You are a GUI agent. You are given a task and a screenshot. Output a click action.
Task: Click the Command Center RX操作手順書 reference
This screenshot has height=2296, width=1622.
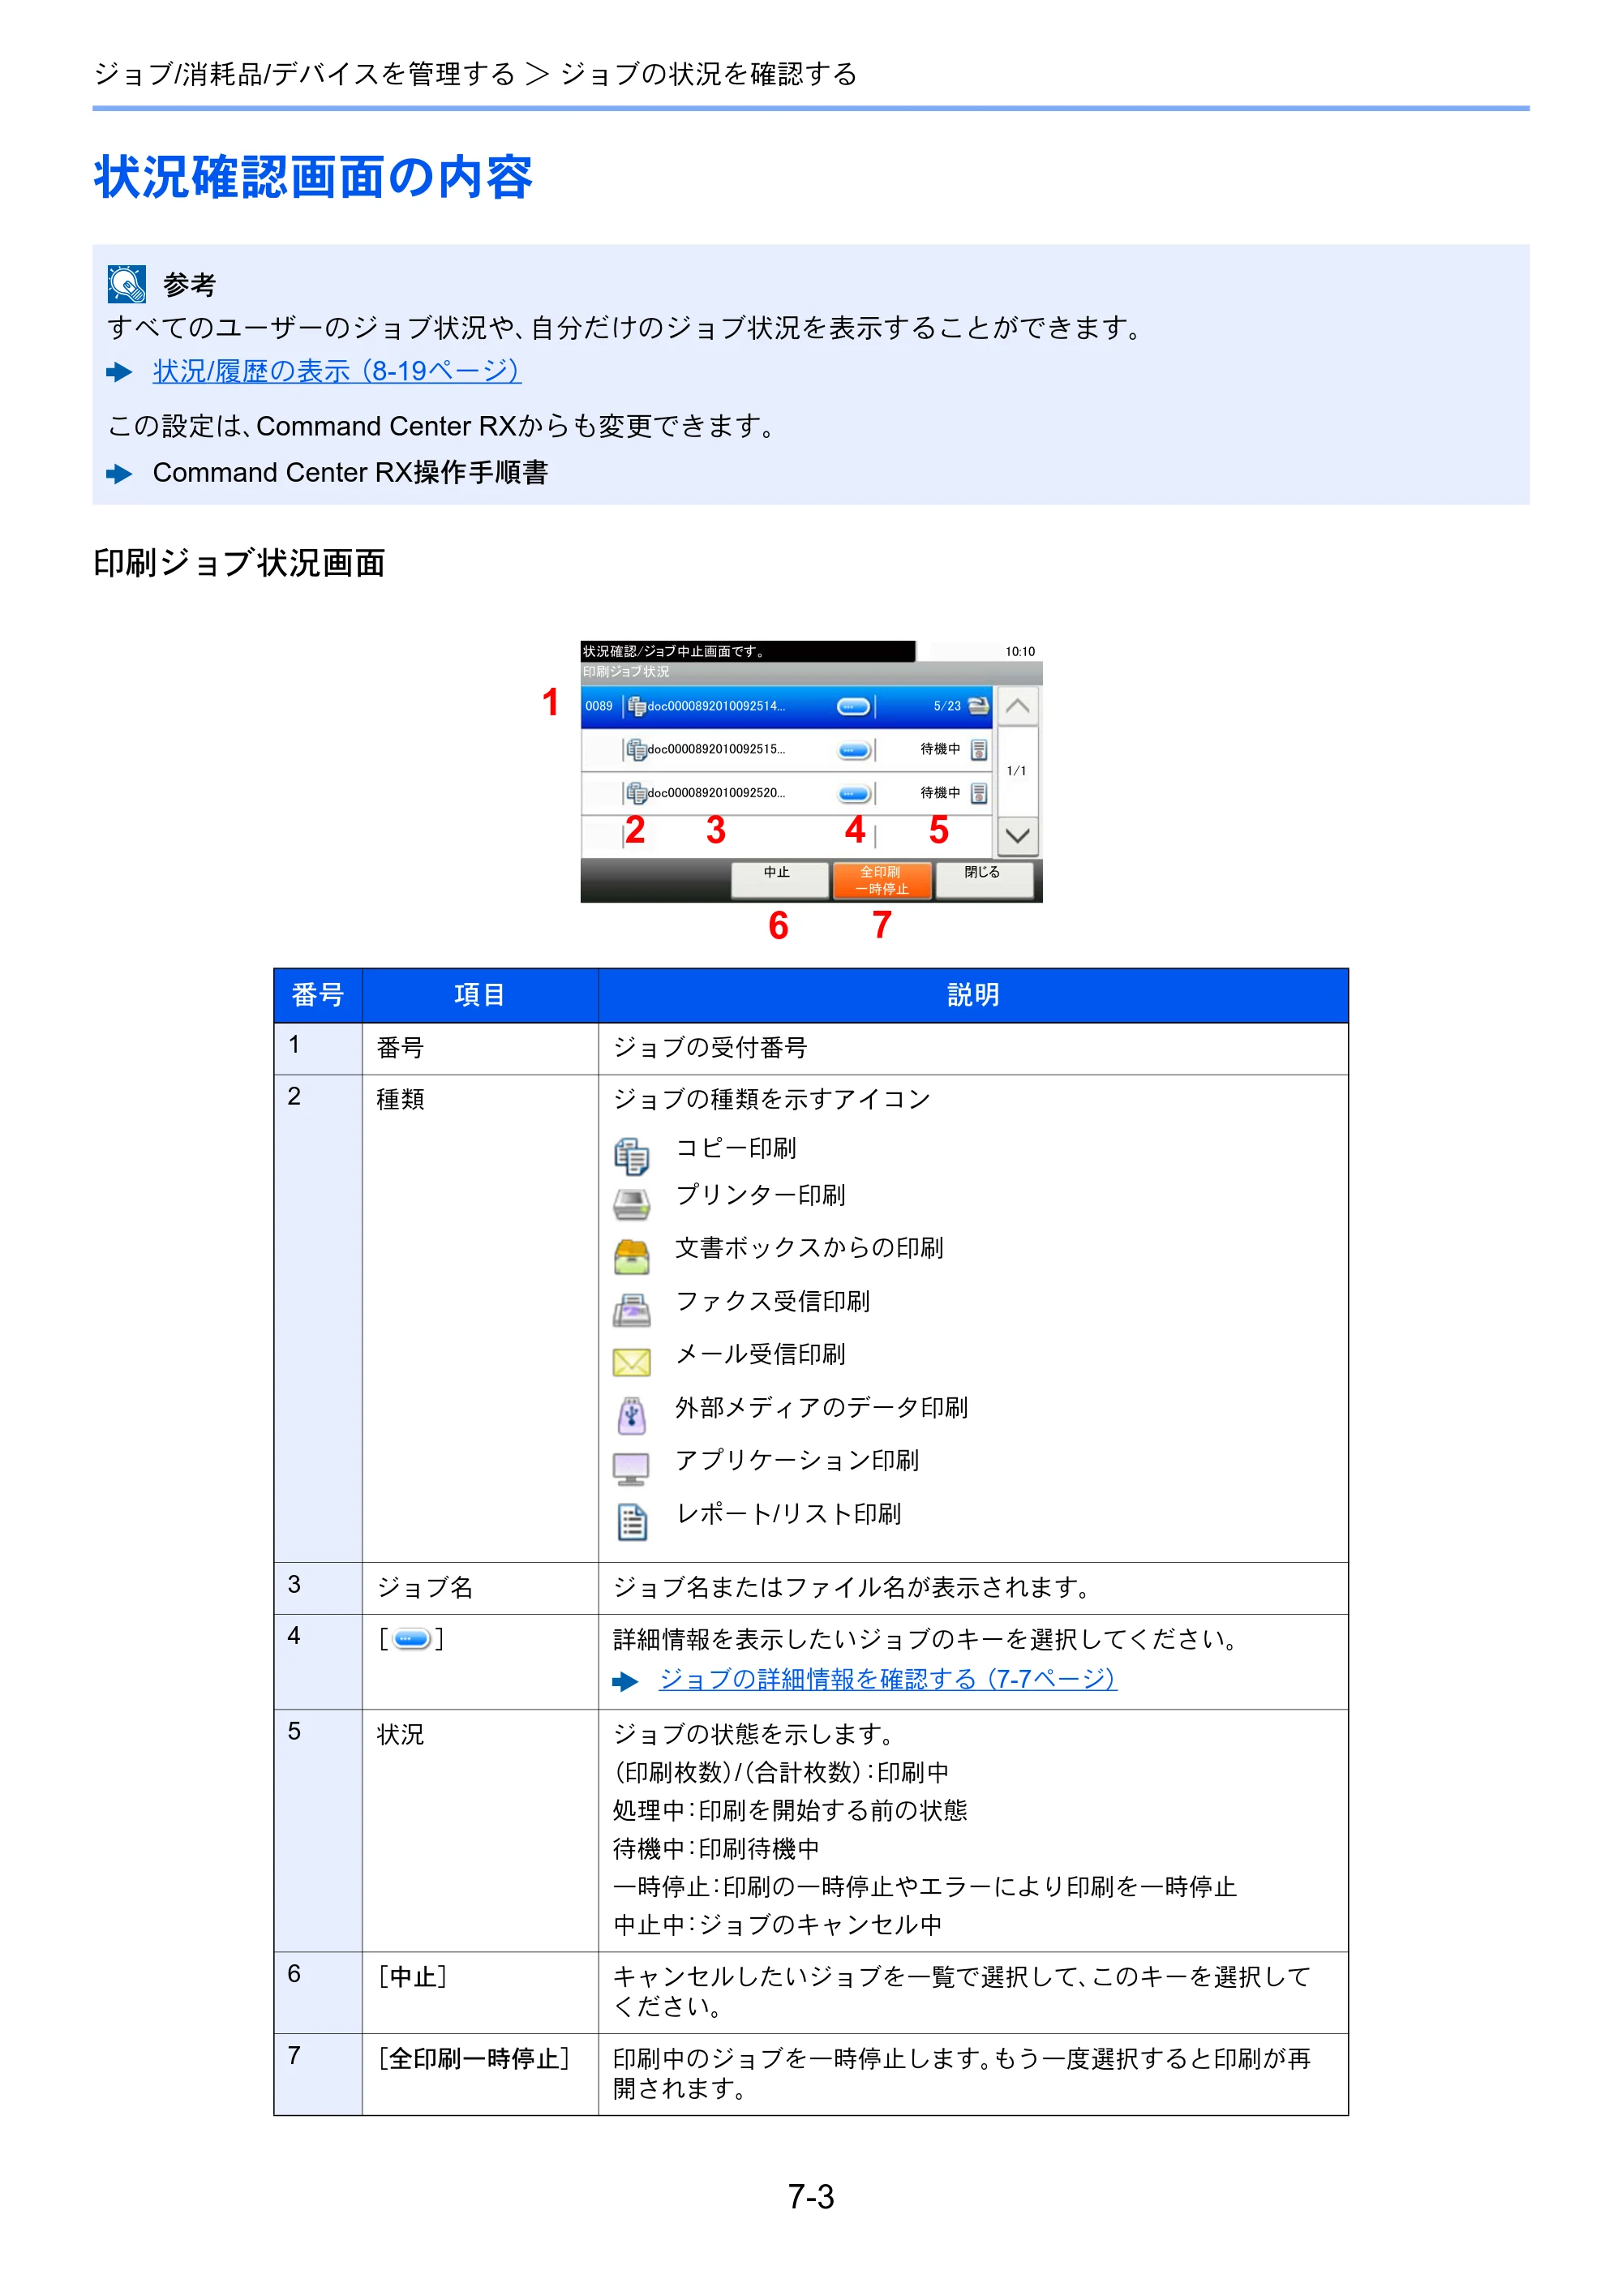[x=350, y=472]
